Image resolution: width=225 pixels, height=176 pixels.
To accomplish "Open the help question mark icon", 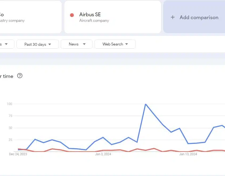I will 20,76.
